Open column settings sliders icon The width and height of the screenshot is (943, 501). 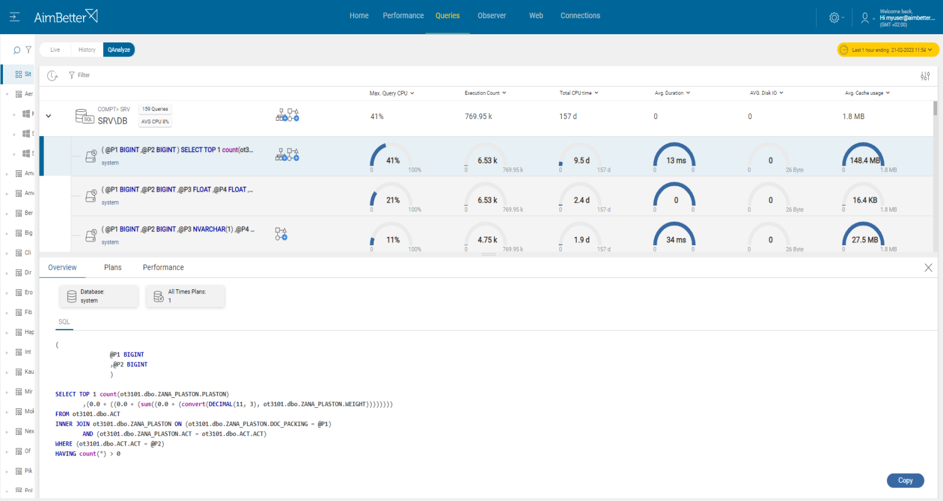(925, 76)
